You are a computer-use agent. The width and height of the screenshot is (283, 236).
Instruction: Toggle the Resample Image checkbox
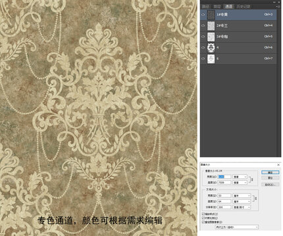pos(203,222)
